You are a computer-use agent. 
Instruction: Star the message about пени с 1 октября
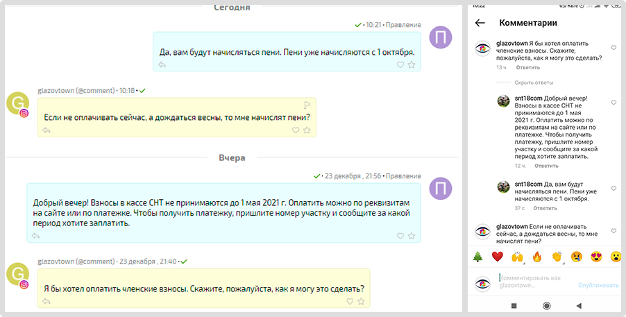[412, 65]
